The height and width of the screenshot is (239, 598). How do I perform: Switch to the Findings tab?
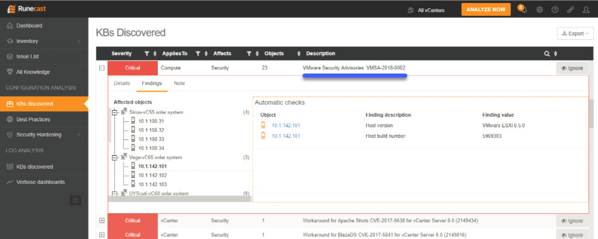(x=152, y=83)
